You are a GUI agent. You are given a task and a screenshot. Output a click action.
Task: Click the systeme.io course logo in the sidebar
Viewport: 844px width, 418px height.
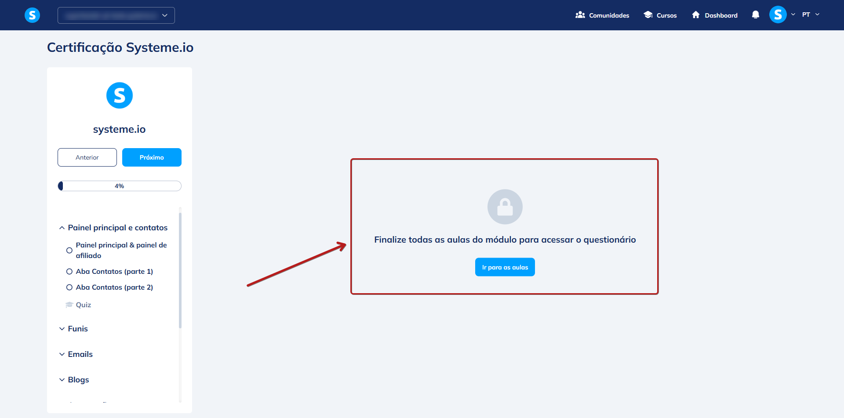click(x=120, y=95)
